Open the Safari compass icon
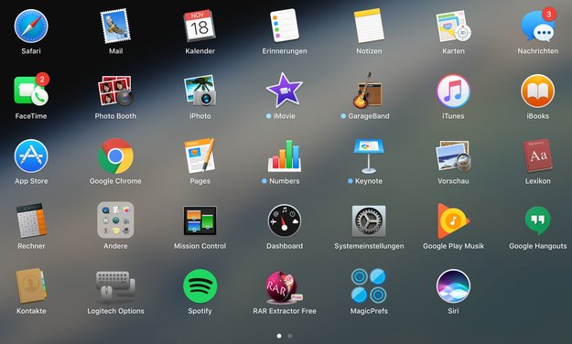The width and height of the screenshot is (572, 344). click(31, 27)
